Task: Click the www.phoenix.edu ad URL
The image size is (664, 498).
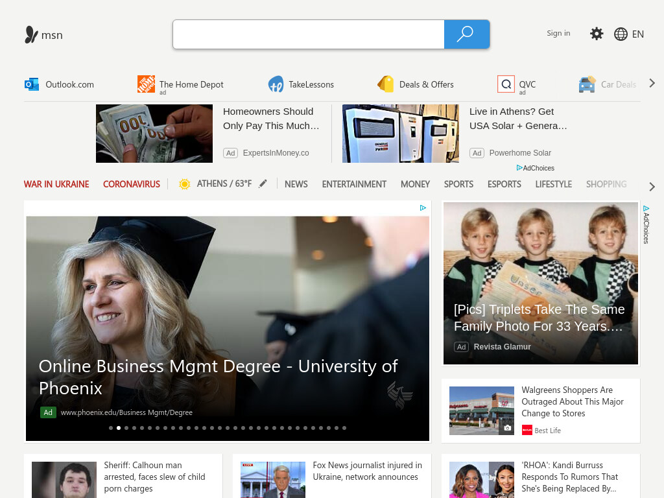Action: point(126,412)
